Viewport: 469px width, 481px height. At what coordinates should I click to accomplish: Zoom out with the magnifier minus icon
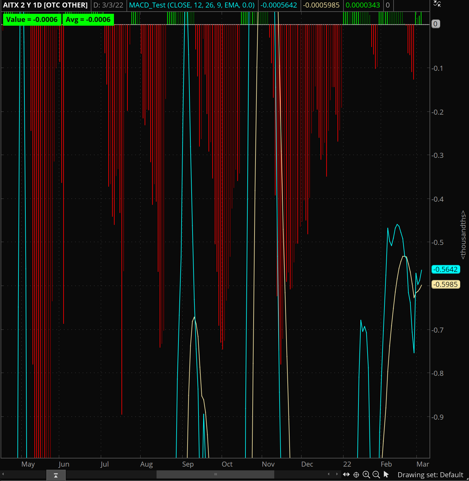[x=376, y=475]
